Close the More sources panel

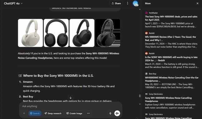197,3
